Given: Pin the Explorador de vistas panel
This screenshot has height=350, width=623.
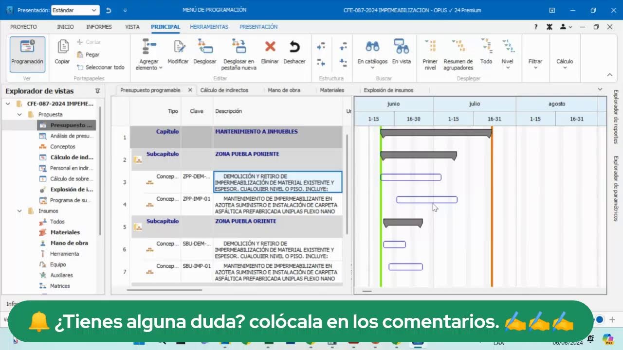Looking at the screenshot, I should click(x=97, y=91).
